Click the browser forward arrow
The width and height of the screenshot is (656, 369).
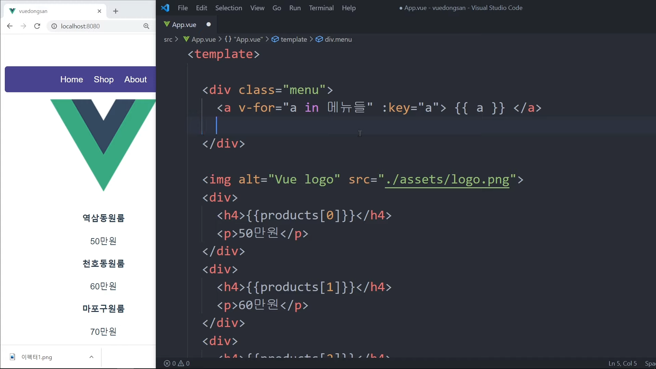tap(23, 26)
